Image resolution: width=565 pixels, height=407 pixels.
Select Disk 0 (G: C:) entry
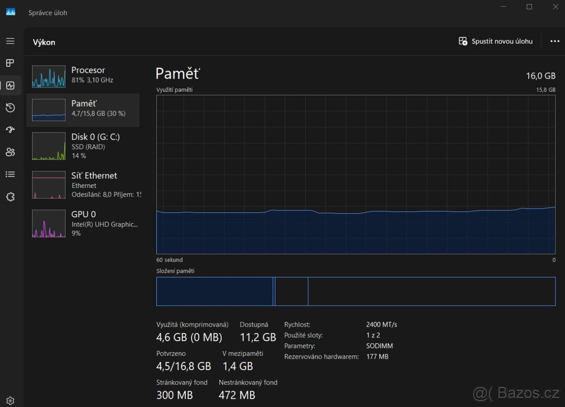83,146
